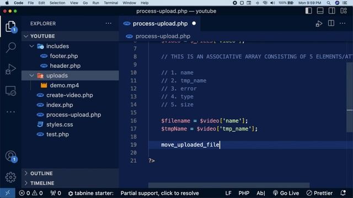
Task: Open the Selection menu
Action: click(x=57, y=3)
